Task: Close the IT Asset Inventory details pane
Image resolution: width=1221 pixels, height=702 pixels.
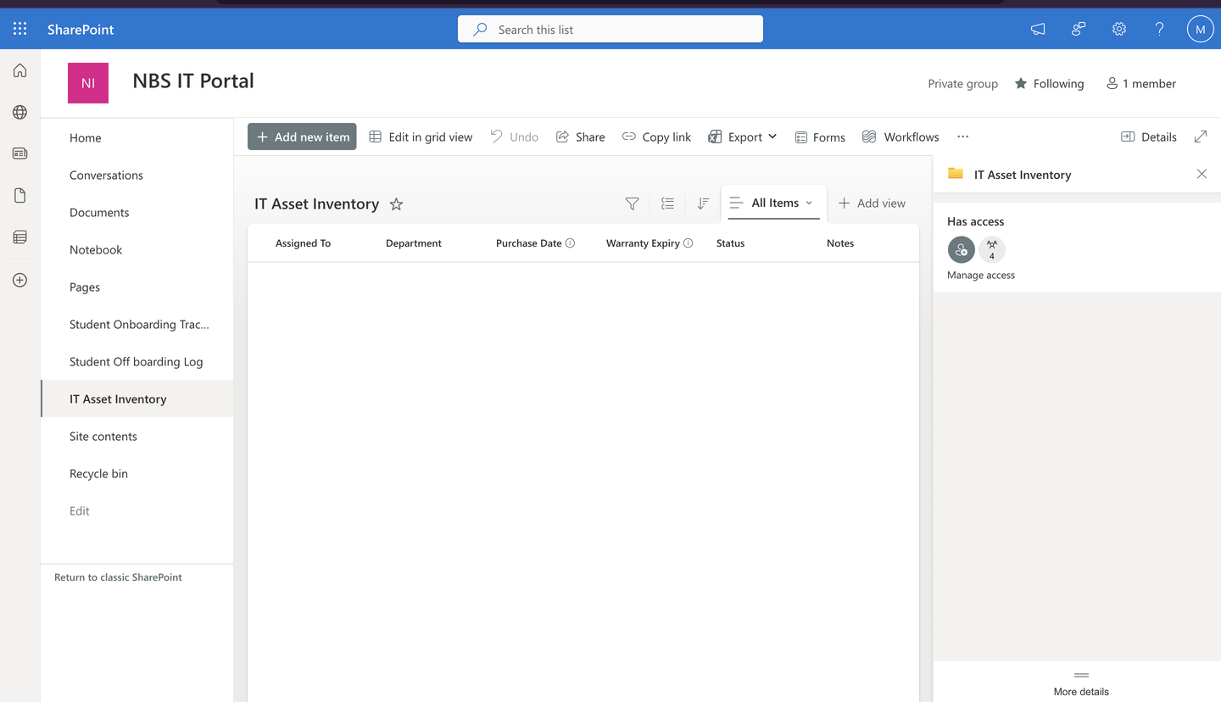Action: point(1201,174)
